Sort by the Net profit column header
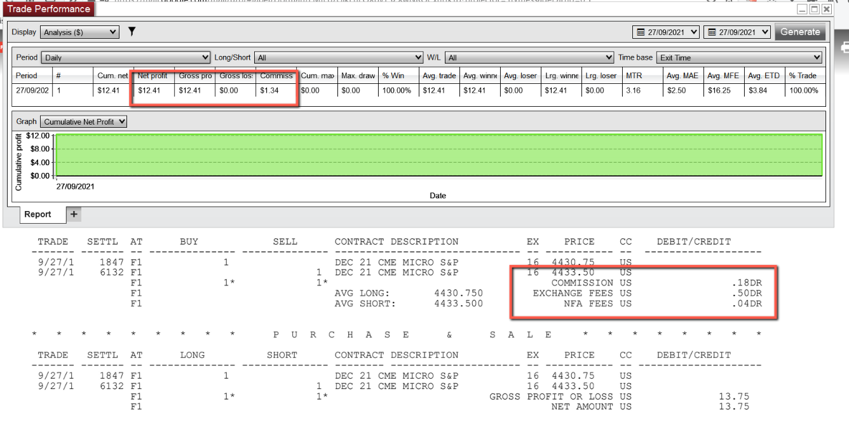Screen dimensions: 849x422 [154, 76]
